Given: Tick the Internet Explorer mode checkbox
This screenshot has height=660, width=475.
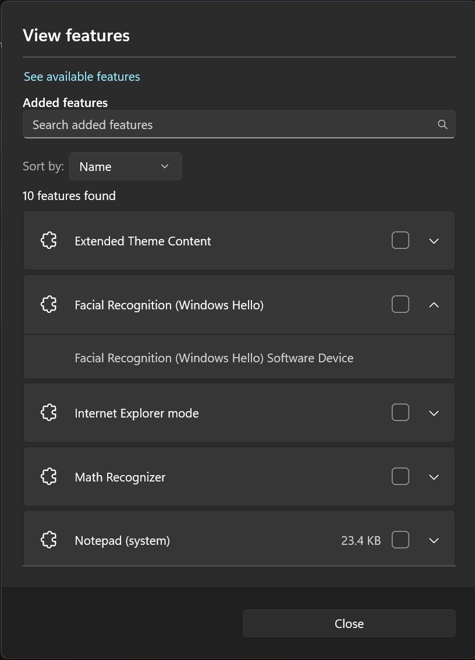Looking at the screenshot, I should [400, 412].
